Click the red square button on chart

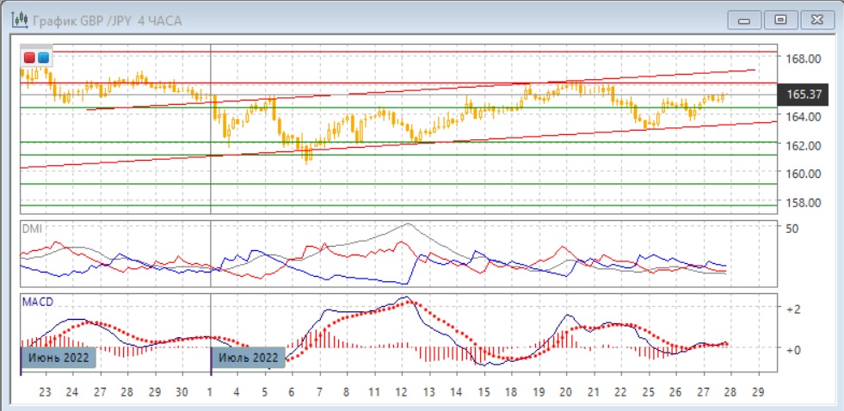(x=30, y=58)
